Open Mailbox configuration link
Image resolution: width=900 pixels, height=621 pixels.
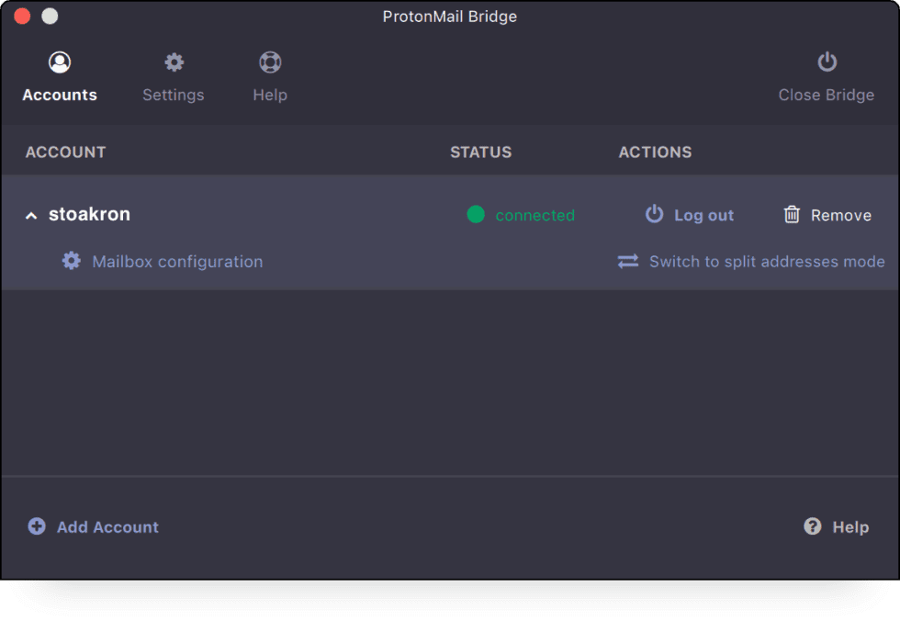point(177,262)
